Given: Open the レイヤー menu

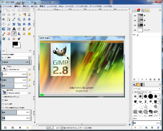Looking at the screenshot, I should [x=52, y=6].
